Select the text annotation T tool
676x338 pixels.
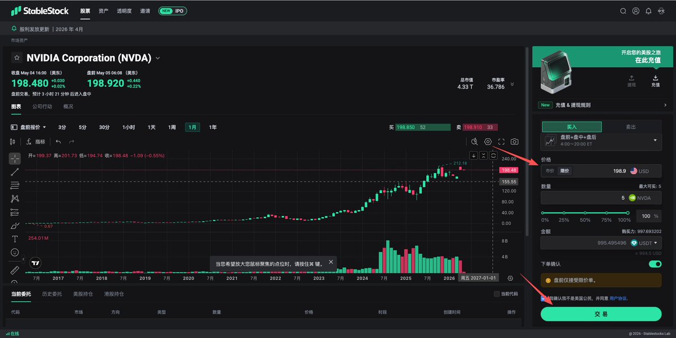[x=15, y=239]
